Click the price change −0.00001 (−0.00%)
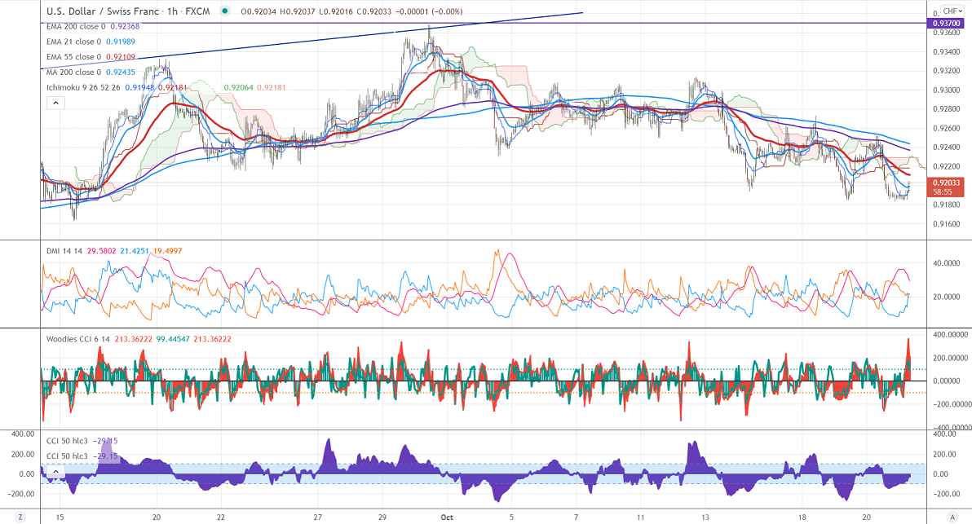 click(x=429, y=11)
